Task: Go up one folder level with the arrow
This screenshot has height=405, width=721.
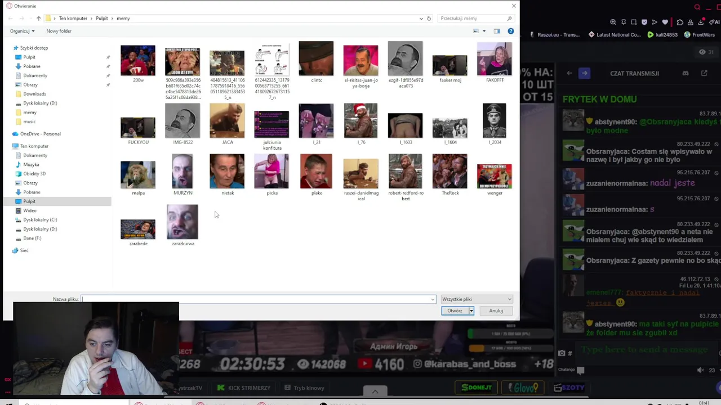Action: [x=38, y=19]
